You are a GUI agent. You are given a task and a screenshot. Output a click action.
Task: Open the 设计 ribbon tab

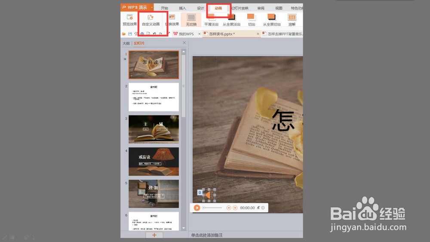(x=200, y=8)
